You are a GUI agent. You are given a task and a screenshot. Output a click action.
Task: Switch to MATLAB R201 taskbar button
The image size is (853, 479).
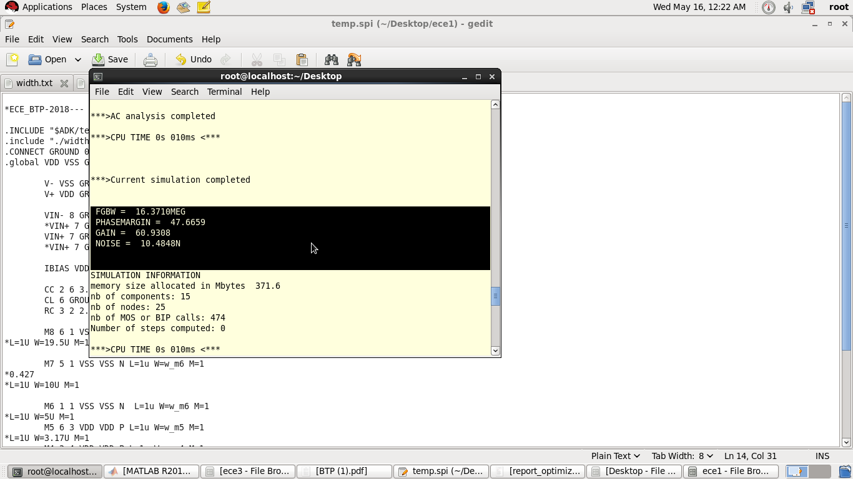tap(150, 472)
